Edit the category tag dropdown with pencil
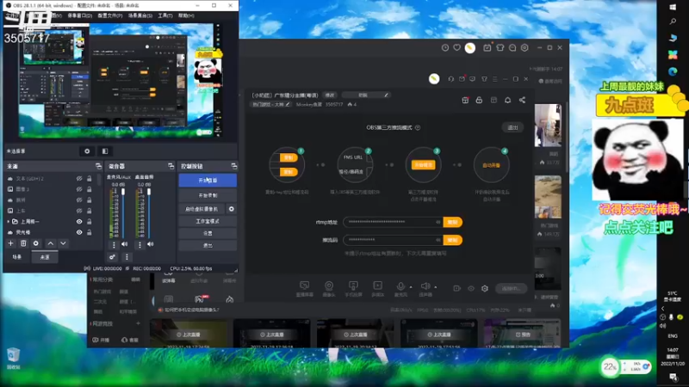Screen dimensions: 689x387 click(x=270, y=104)
